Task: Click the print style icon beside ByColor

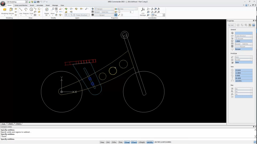Action: 116,9
